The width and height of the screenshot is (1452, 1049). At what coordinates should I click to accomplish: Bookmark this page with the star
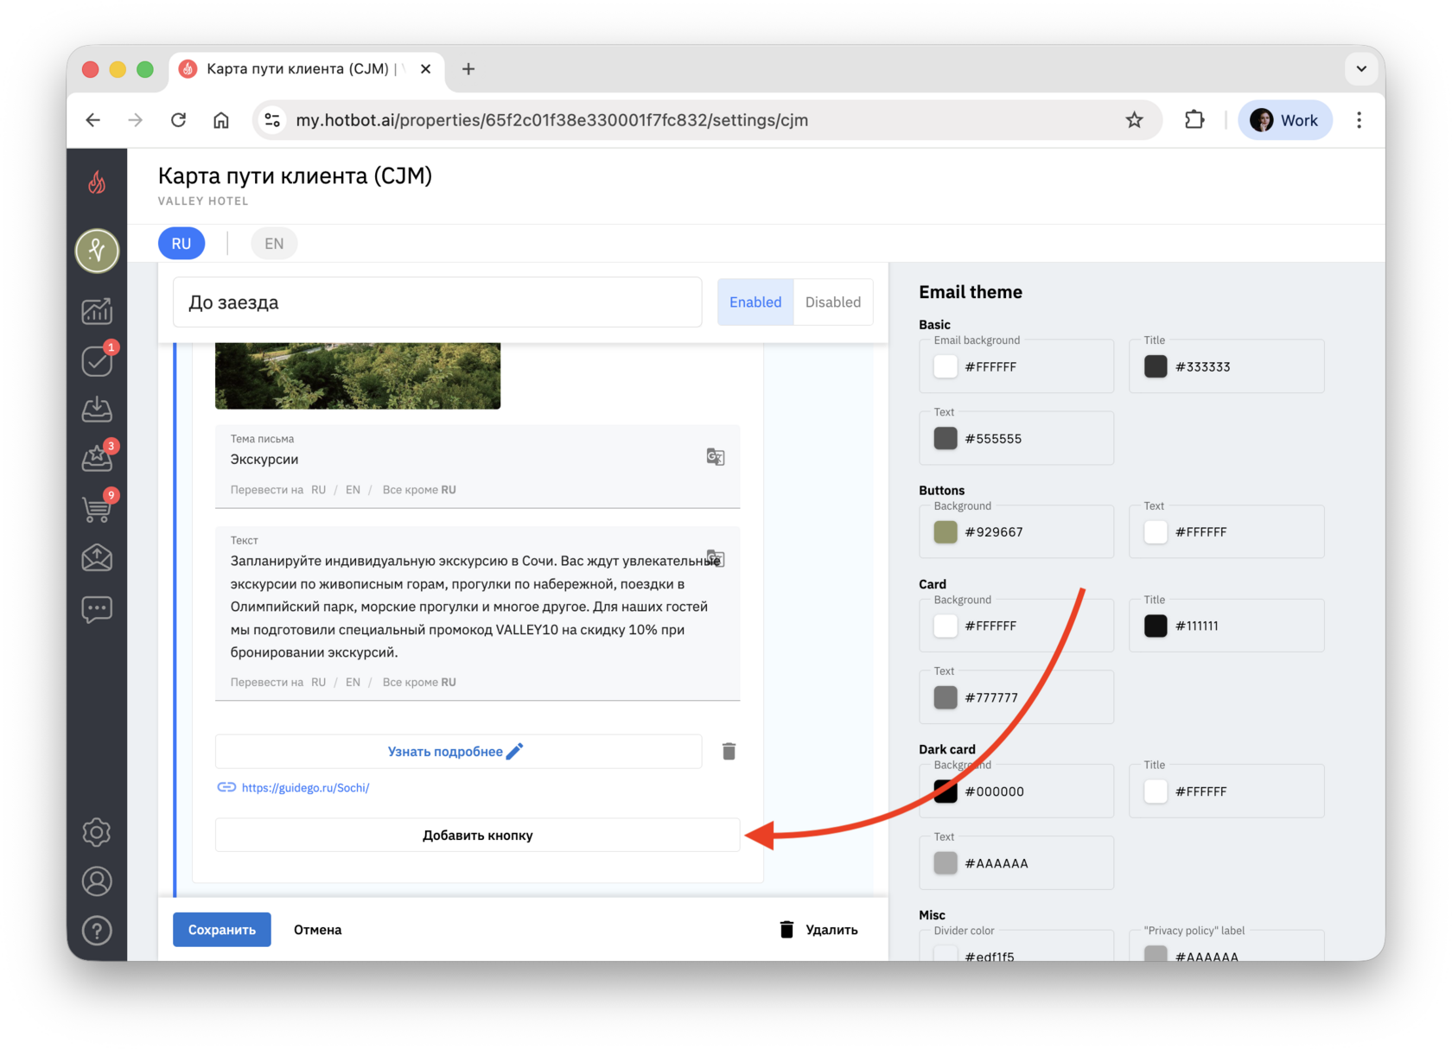click(x=1134, y=120)
